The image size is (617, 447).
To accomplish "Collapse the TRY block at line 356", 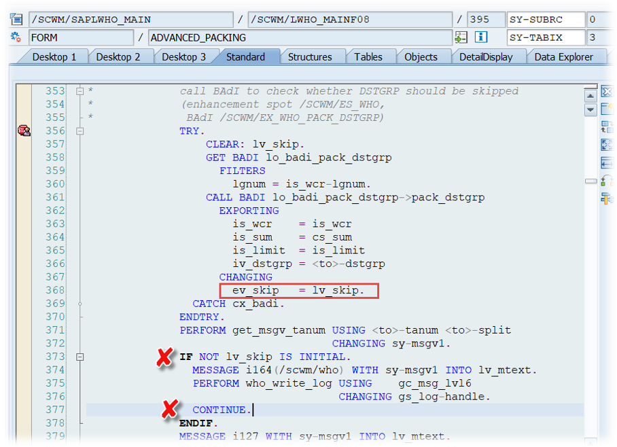I will [80, 131].
